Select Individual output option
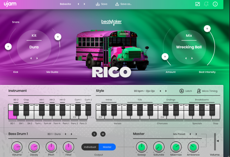 click(90, 147)
